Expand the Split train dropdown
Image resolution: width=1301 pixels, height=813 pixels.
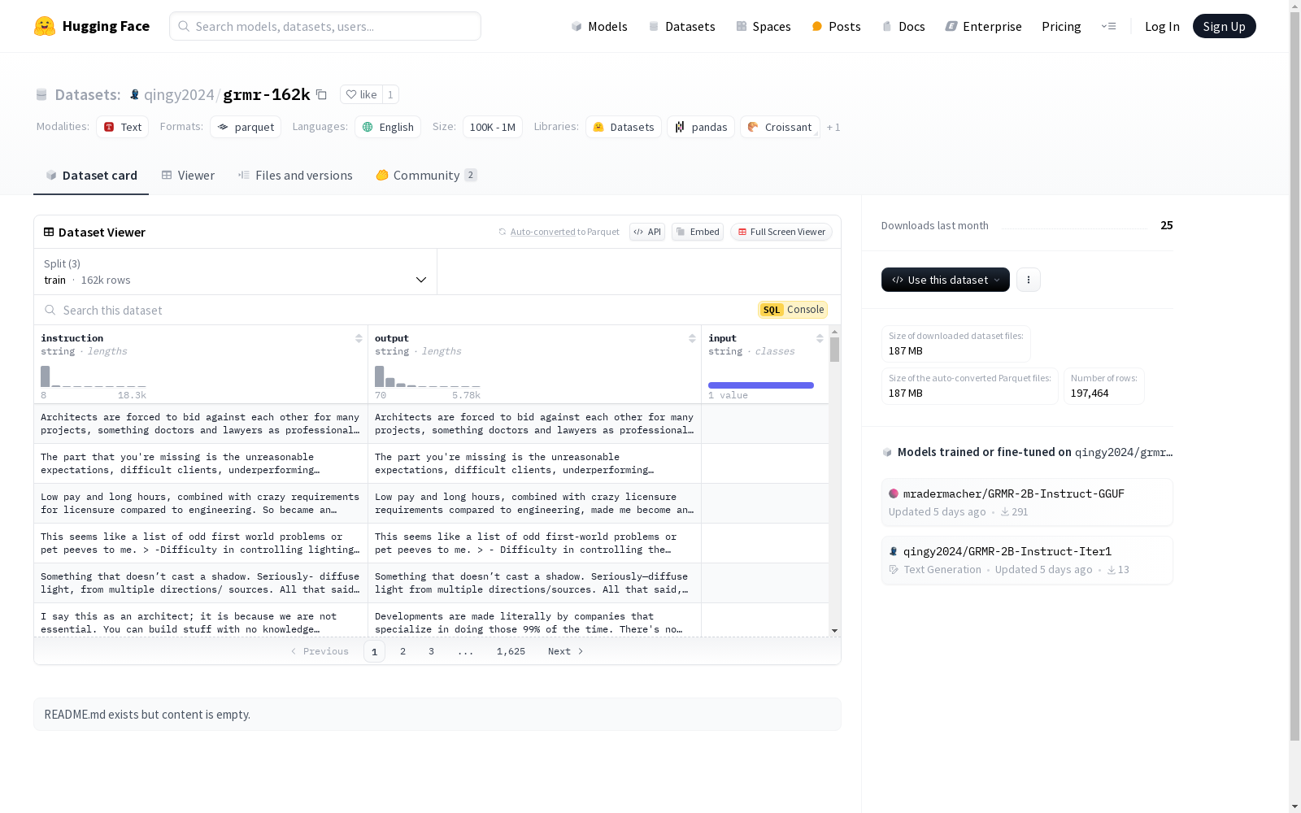tap(236, 272)
